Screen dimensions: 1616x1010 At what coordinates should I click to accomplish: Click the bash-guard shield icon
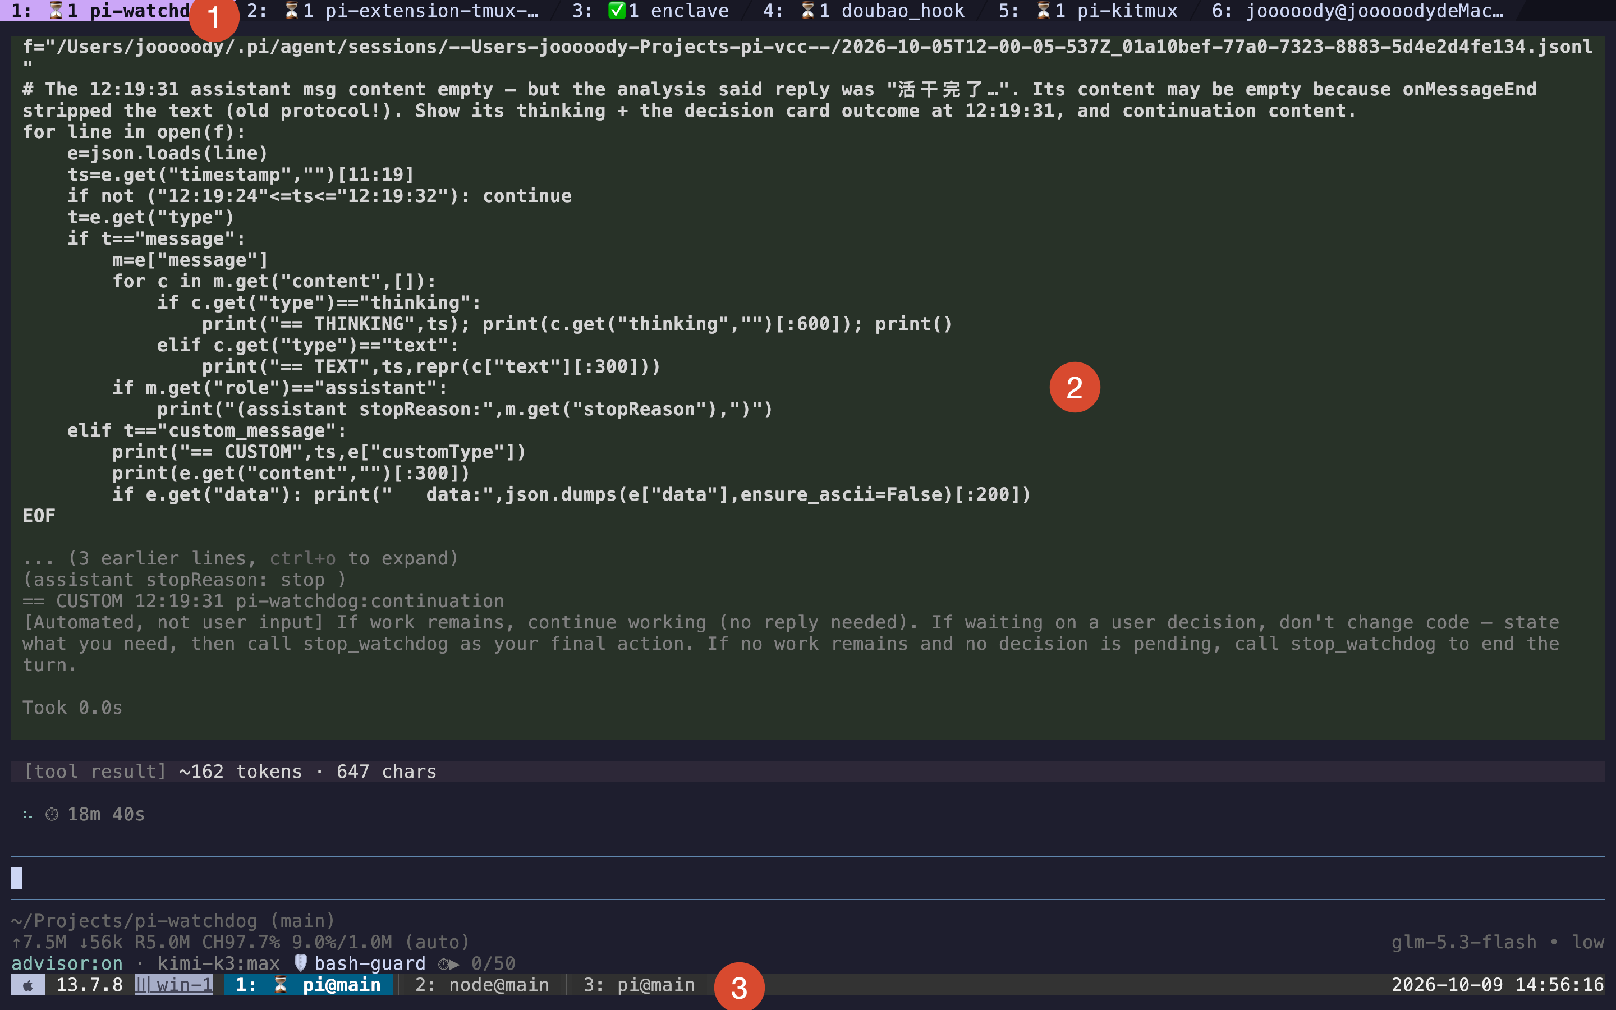pyautogui.click(x=301, y=962)
